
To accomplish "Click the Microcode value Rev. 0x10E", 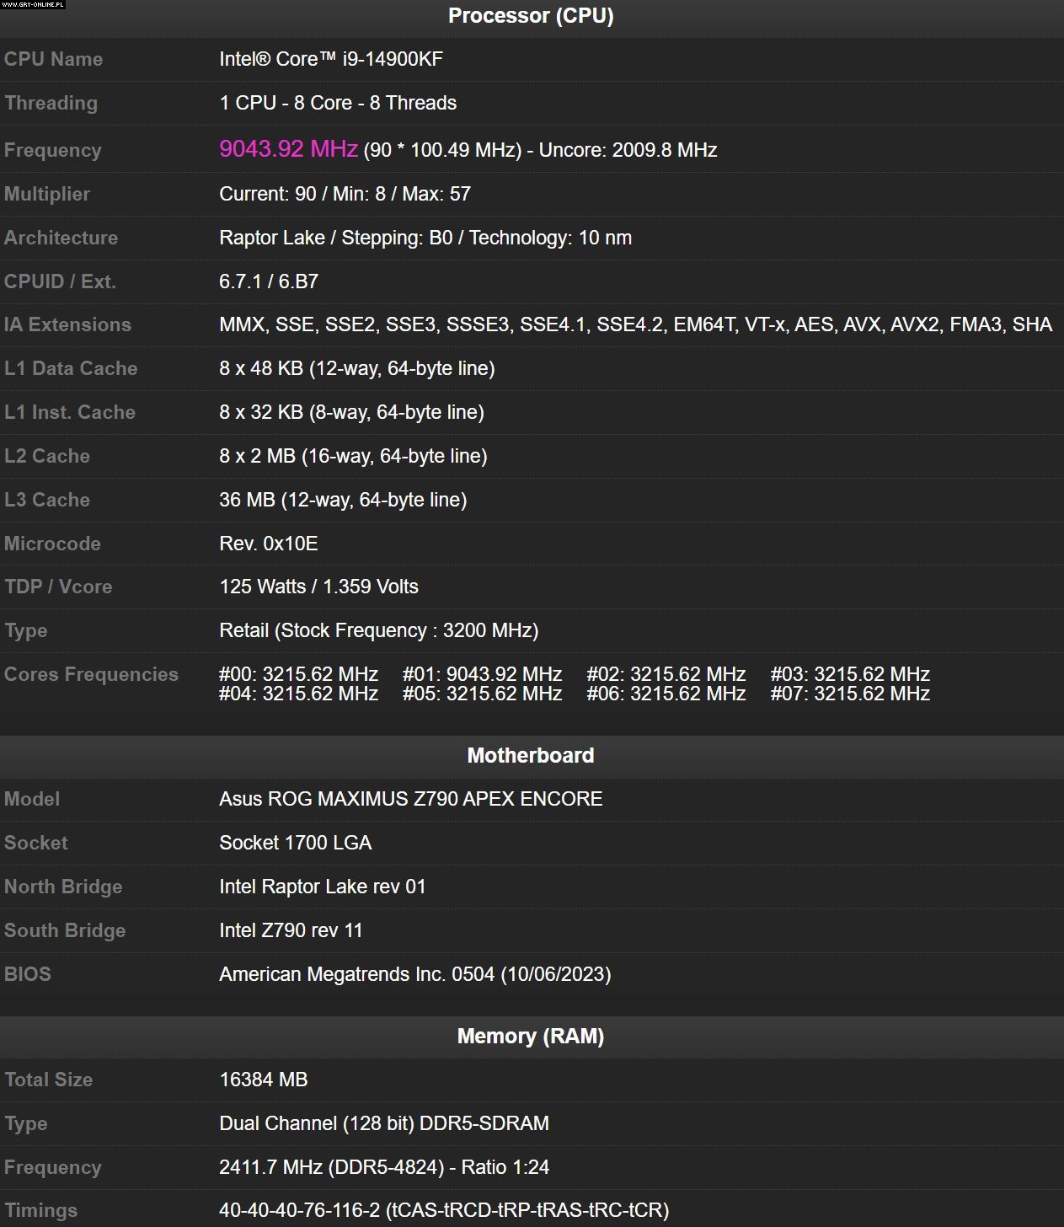I will point(269,544).
